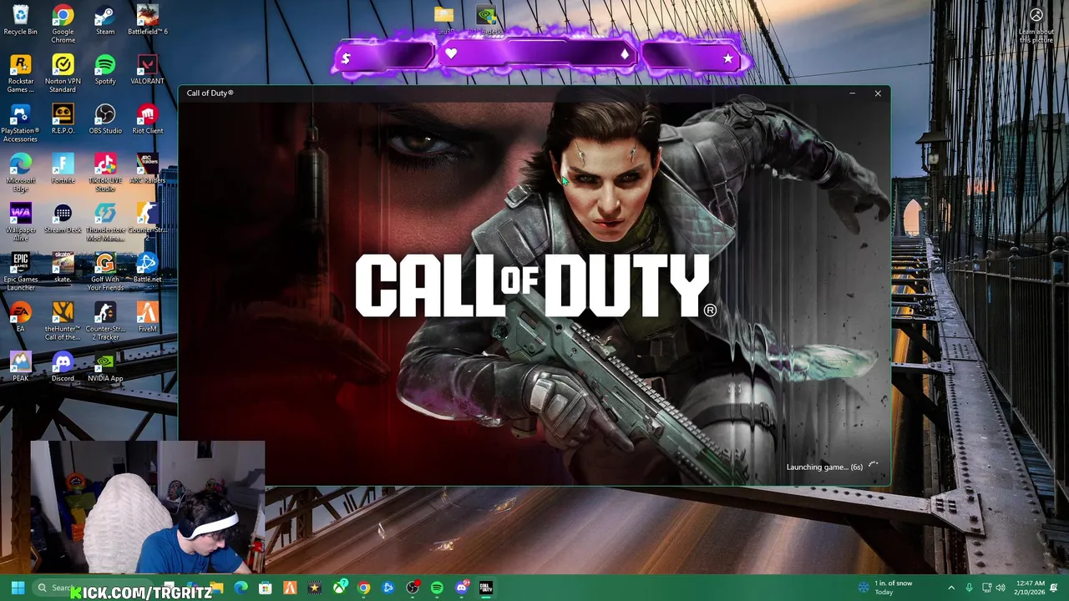This screenshot has height=601, width=1069.
Task: Open the network status tray icon
Action: pos(986,588)
